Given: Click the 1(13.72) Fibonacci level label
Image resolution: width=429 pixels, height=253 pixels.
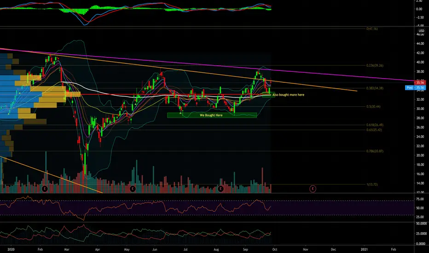Looking at the screenshot, I should click(x=372, y=184).
